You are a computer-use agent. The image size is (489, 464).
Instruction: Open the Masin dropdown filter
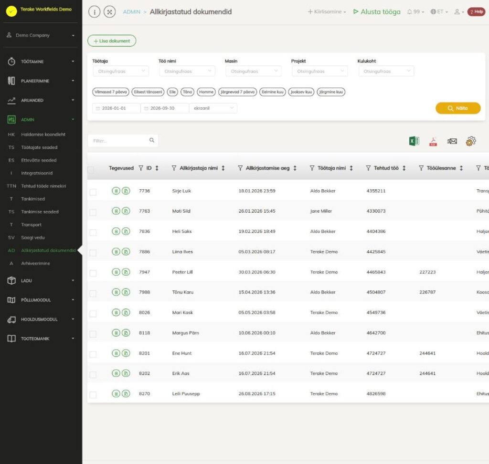point(254,72)
